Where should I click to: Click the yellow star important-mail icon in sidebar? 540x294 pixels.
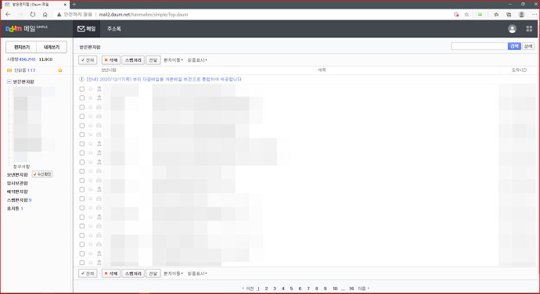[60, 70]
